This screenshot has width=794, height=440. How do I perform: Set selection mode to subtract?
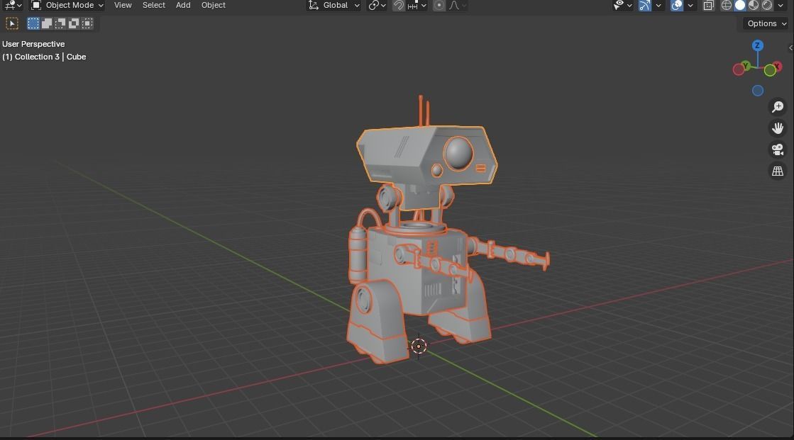[60, 23]
